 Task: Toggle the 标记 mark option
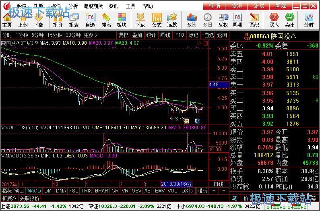point(193,35)
